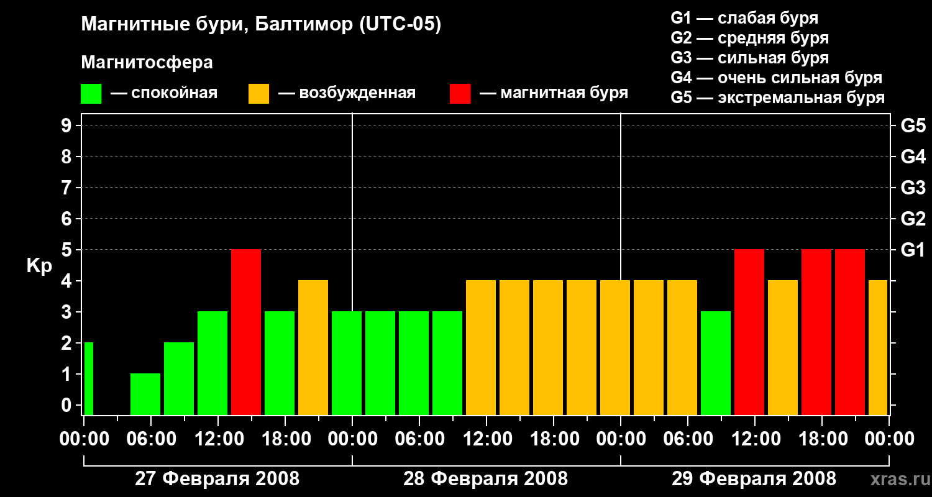Click the "Магнитные бури, Балтимор" chart title
Image resolution: width=932 pixels, height=497 pixels.
pos(261,25)
